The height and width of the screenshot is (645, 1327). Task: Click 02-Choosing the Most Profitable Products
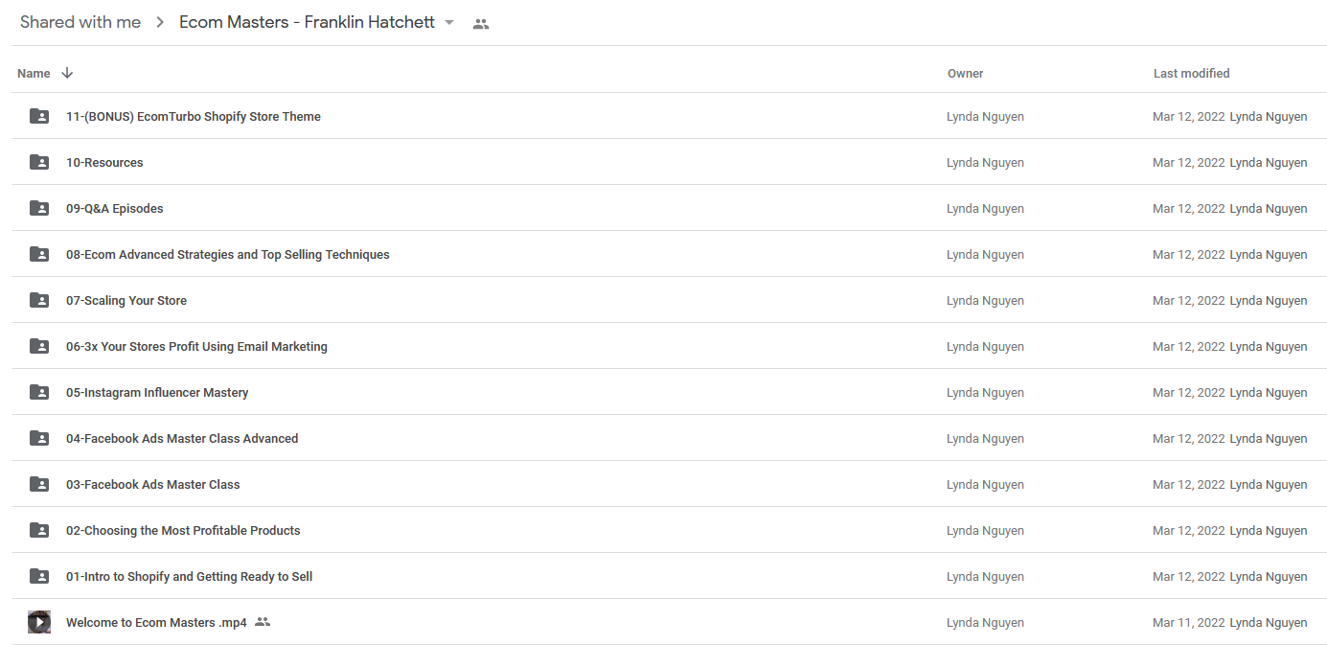click(x=183, y=530)
